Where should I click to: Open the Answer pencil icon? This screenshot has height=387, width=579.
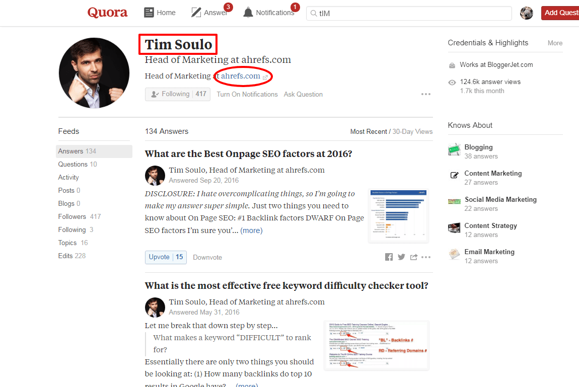click(196, 13)
